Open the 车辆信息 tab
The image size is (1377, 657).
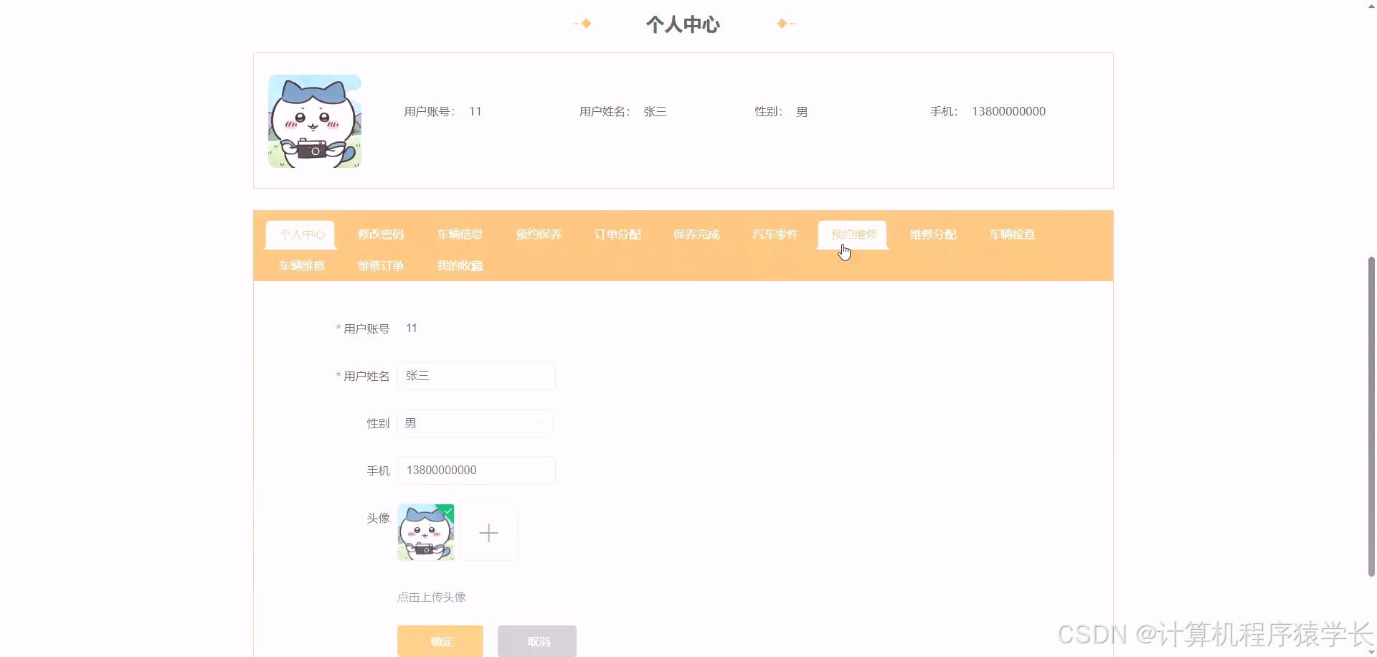460,234
